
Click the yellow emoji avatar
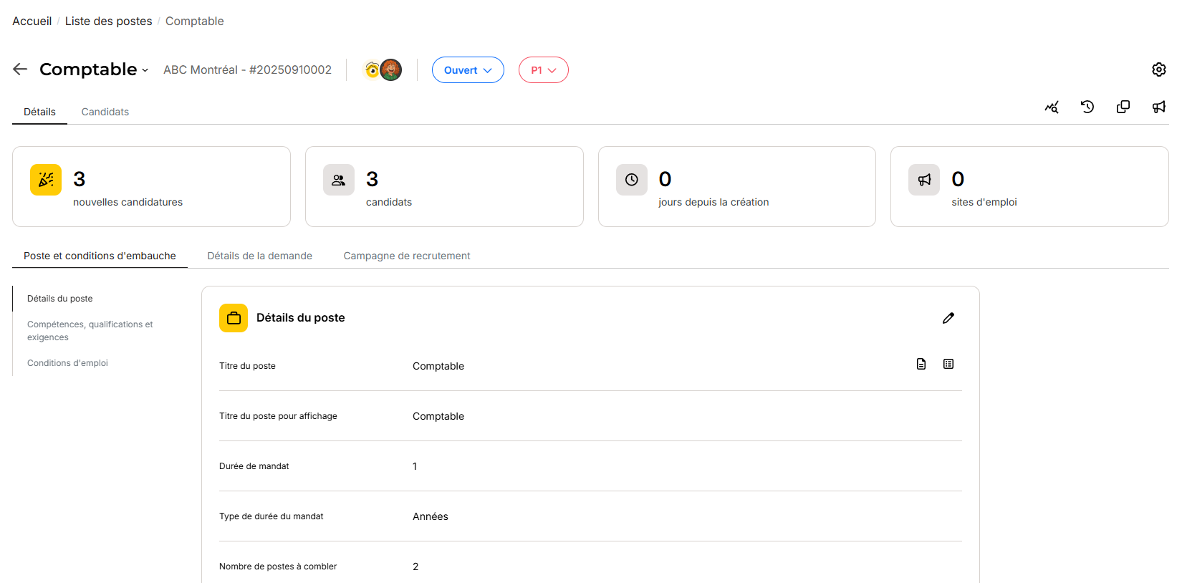tap(372, 69)
